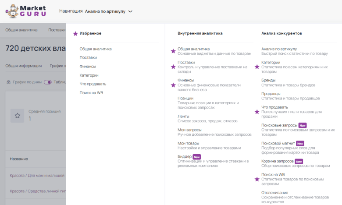342x205 pixels.
Task: Open Что продавать in Избранное list
Action: (x=93, y=84)
